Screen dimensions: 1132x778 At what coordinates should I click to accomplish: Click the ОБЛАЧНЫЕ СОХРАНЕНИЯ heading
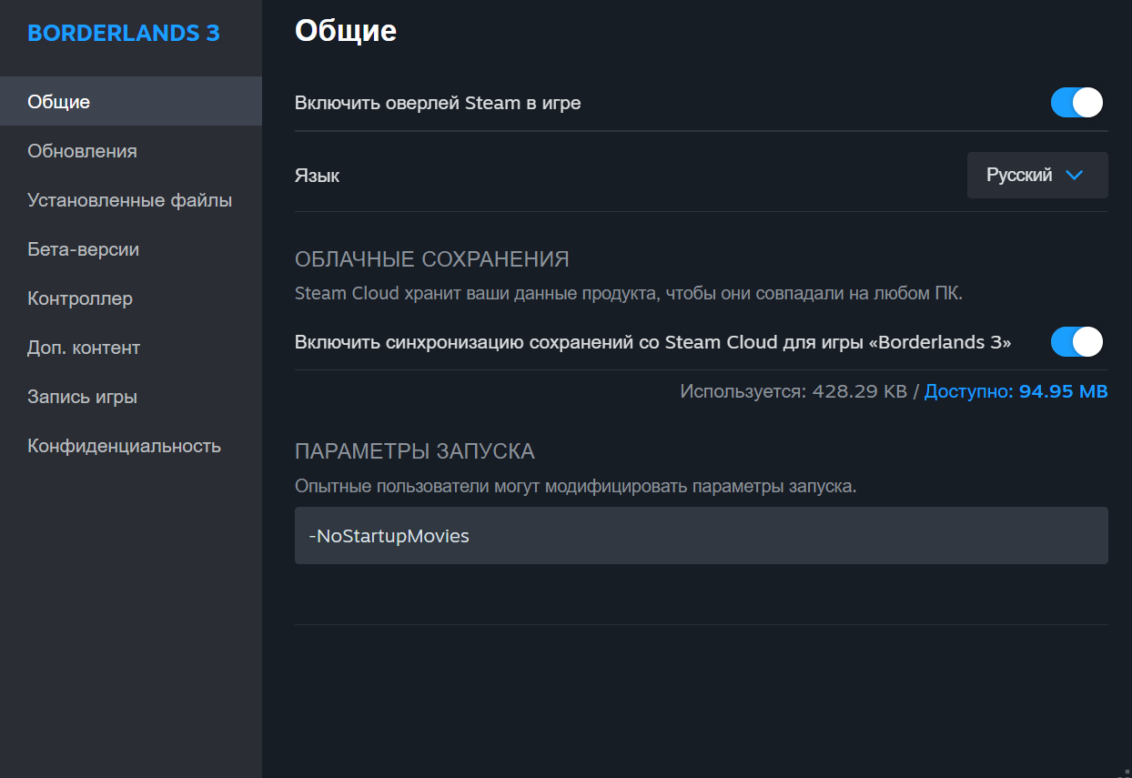click(x=432, y=259)
